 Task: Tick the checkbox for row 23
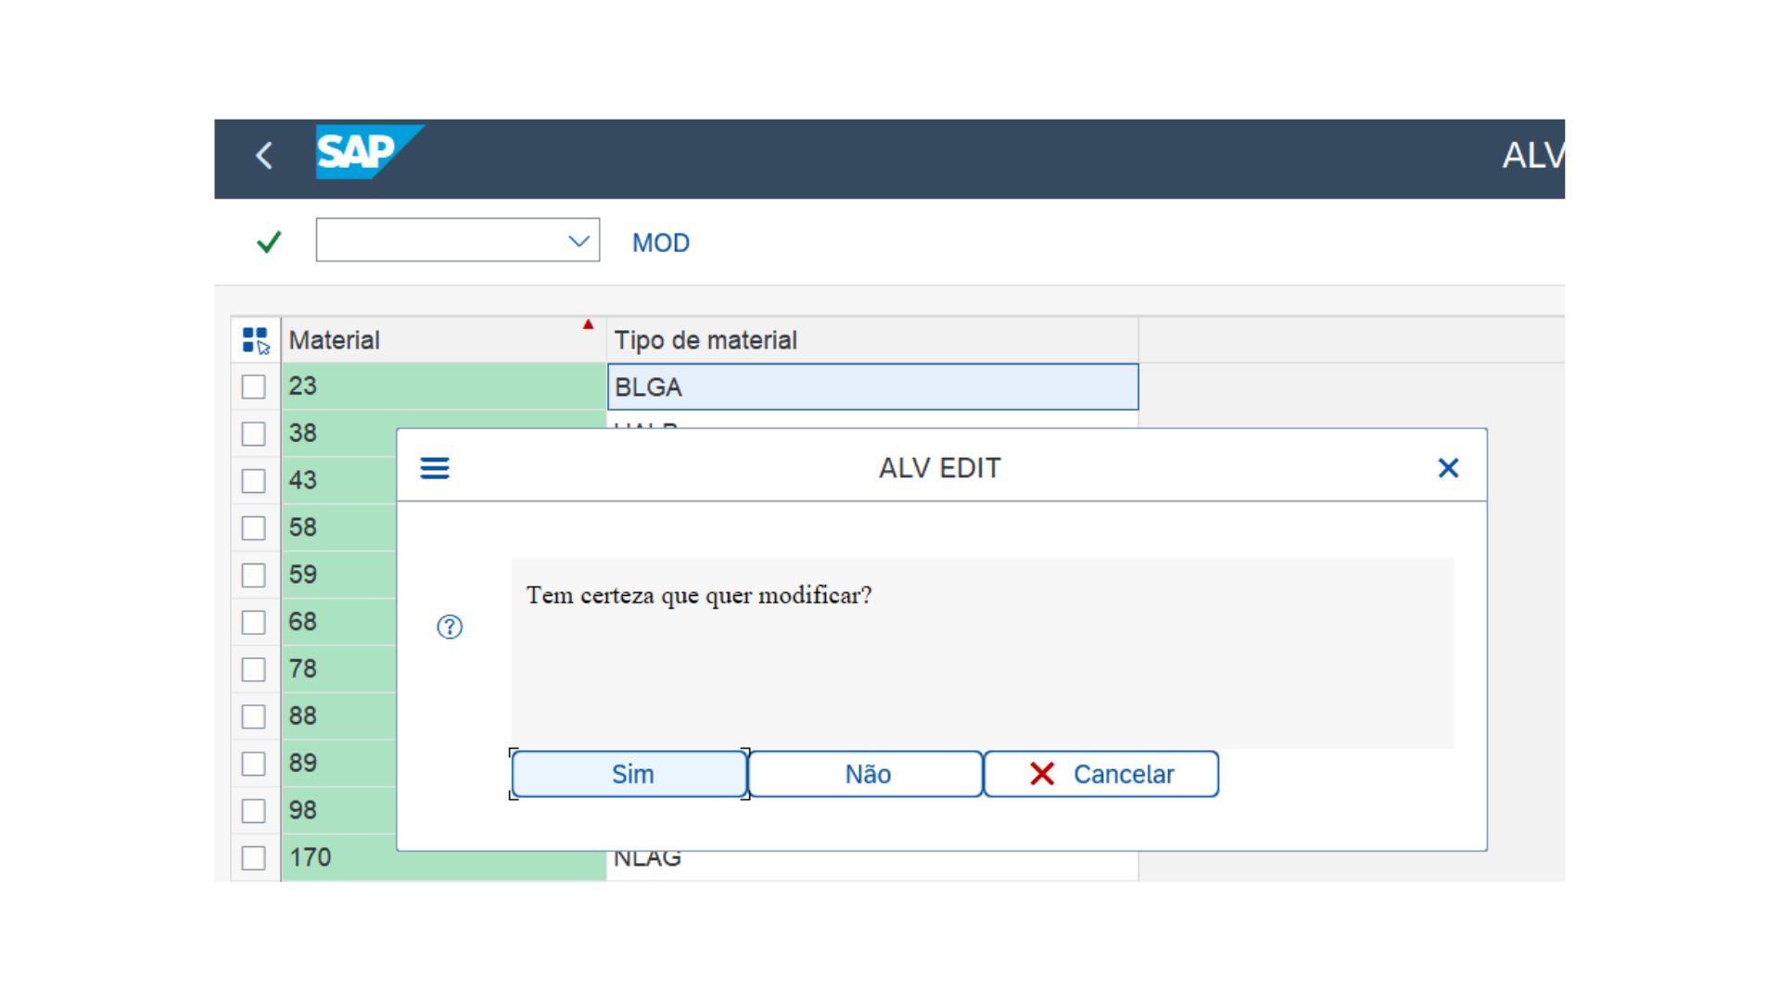click(253, 386)
